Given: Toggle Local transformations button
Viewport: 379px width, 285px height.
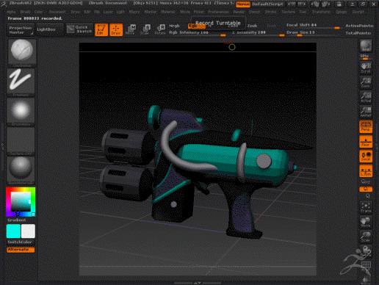Looking at the screenshot, I should pyautogui.click(x=366, y=156).
